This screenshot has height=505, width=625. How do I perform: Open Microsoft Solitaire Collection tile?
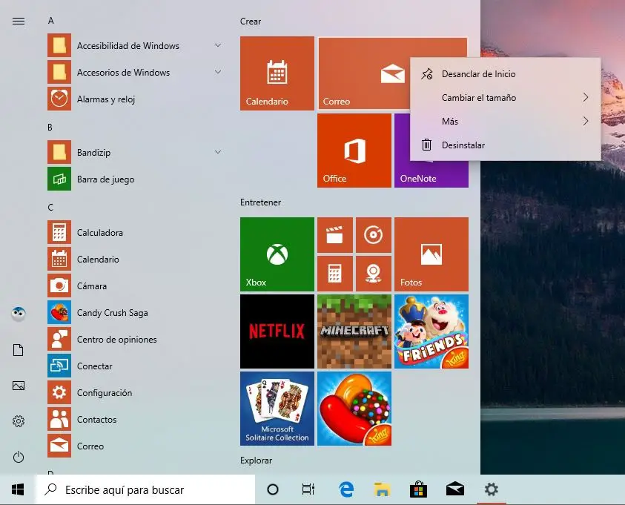pos(277,409)
